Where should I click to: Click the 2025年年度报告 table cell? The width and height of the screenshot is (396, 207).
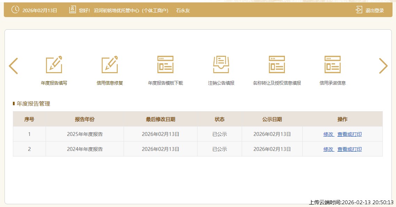point(85,134)
